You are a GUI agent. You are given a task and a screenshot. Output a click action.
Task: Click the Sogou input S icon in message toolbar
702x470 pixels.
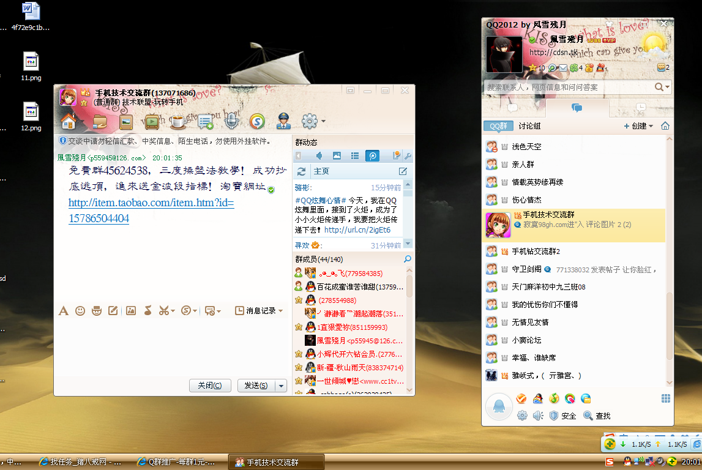[x=186, y=310]
